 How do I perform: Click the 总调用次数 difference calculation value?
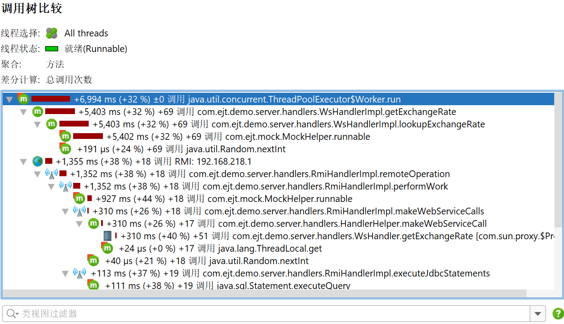(x=69, y=80)
